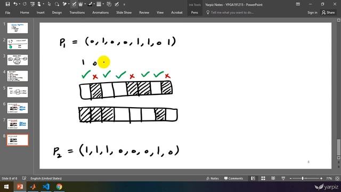The width and height of the screenshot is (341, 192).
Task: Toggle the Notes pane
Action: point(212,178)
